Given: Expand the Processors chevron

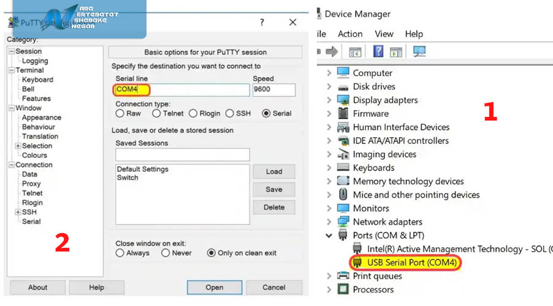Looking at the screenshot, I should (329, 289).
